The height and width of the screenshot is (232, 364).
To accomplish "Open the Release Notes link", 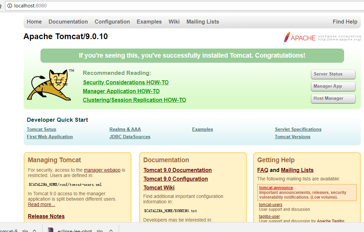I will tap(46, 216).
